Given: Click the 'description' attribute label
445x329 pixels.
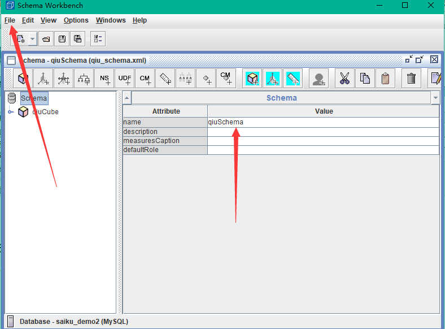Looking at the screenshot, I should pyautogui.click(x=140, y=132).
